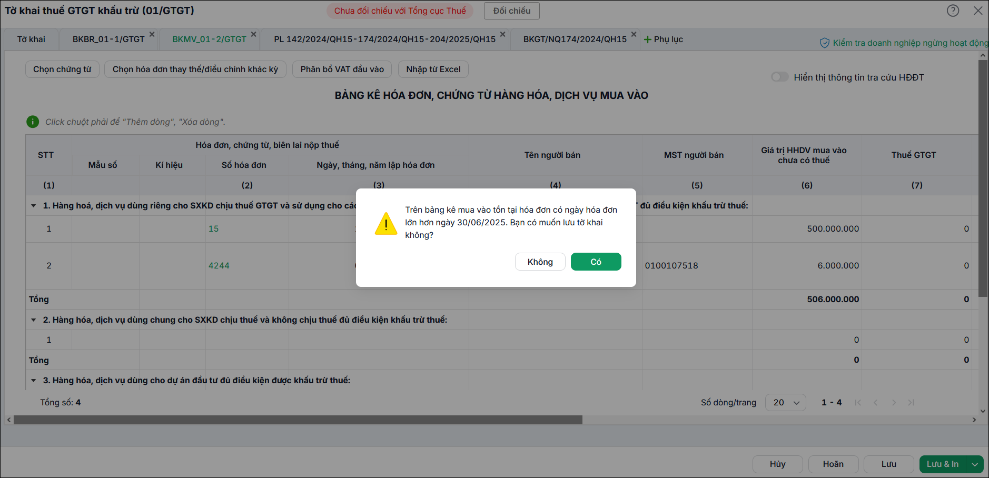Click the shield icon for business check
This screenshot has width=989, height=478.
(x=825, y=43)
